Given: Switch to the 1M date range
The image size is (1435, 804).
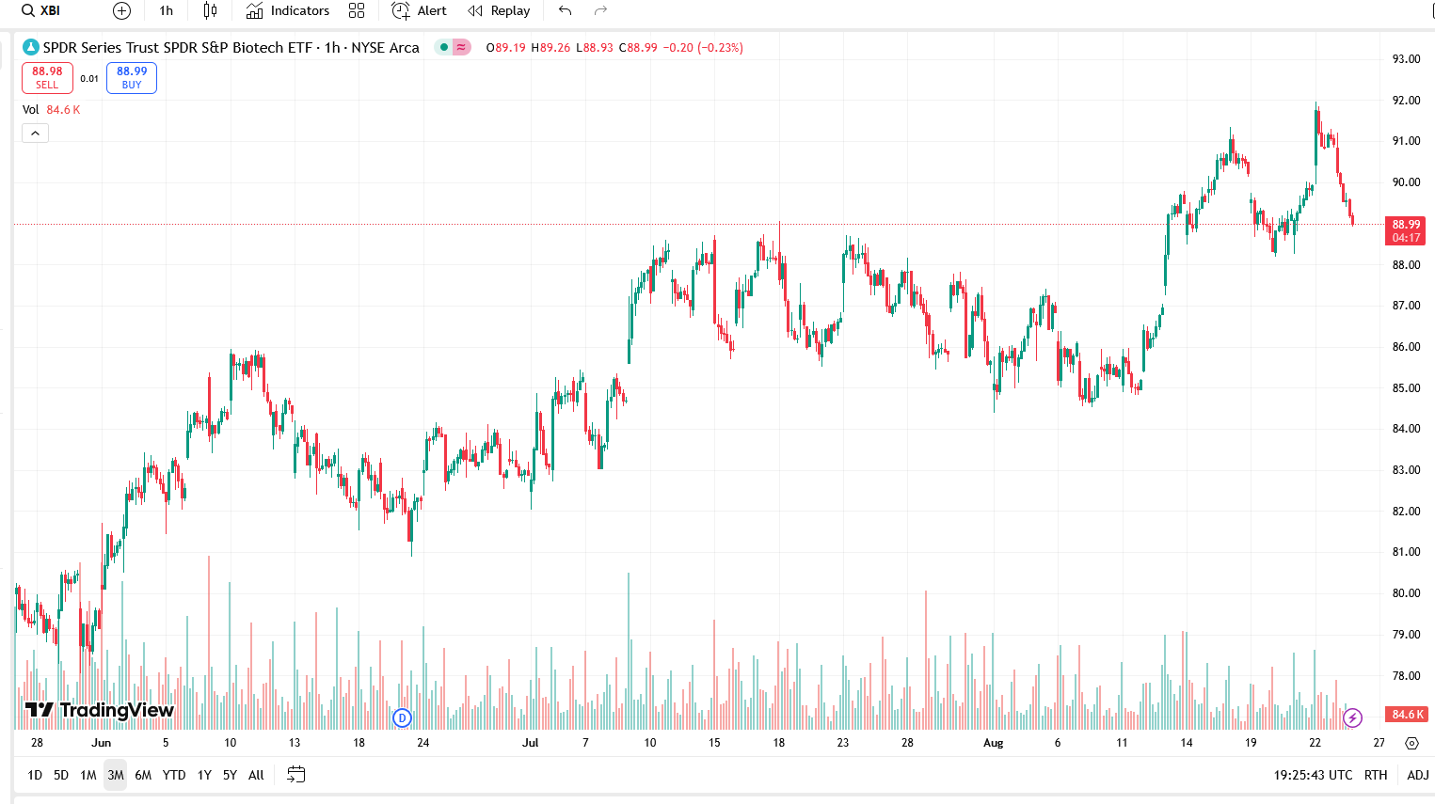Looking at the screenshot, I should tap(88, 775).
